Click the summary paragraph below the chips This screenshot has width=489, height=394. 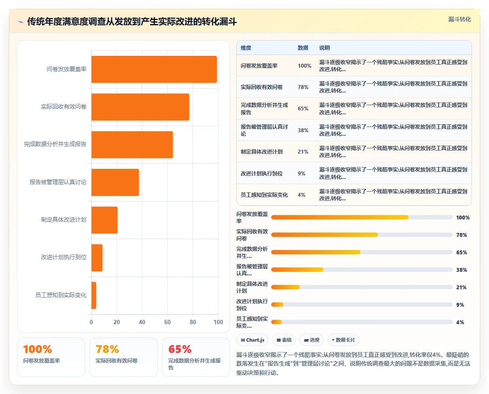pyautogui.click(x=353, y=364)
